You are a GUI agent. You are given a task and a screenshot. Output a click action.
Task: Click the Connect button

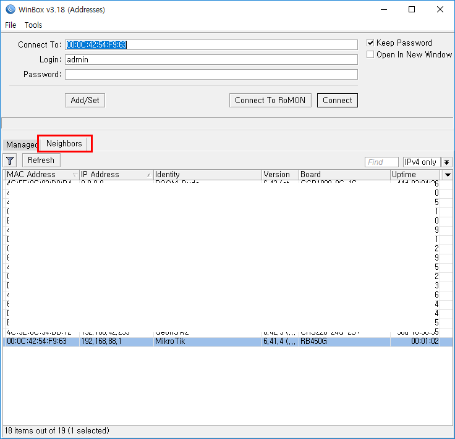[x=337, y=100]
